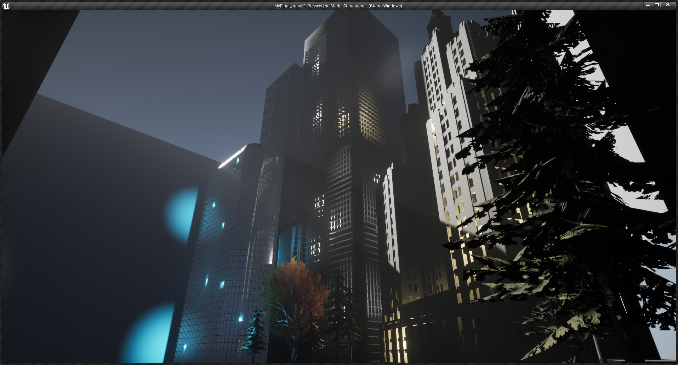
Task: Maximize the game preview window
Action: click(657, 5)
